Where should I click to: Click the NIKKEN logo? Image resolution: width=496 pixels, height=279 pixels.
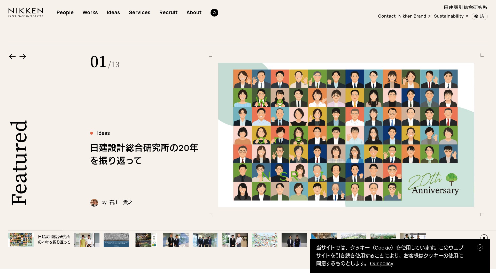pos(26,12)
